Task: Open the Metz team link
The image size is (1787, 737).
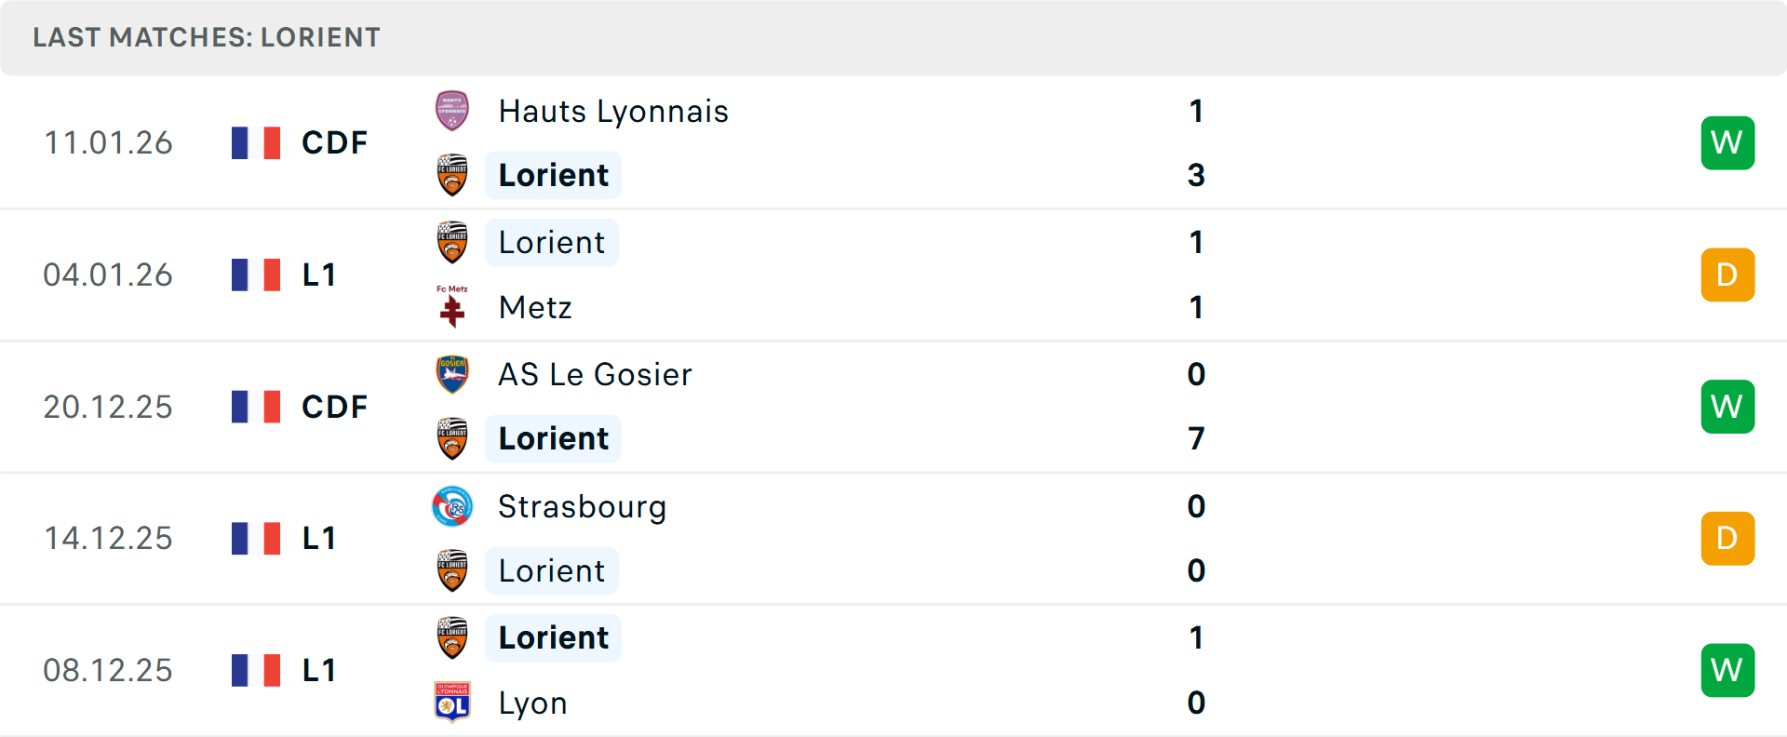Action: pyautogui.click(x=535, y=308)
